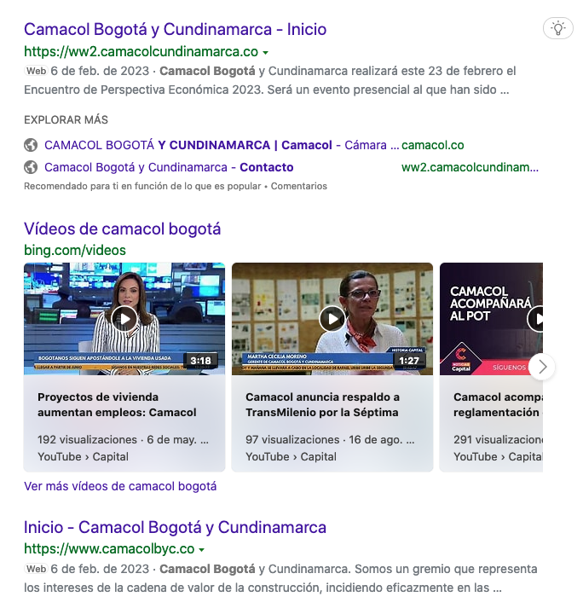Expand dropdown arrow next to www.camacolbyc.co
This screenshot has width=583, height=614.
202,549
